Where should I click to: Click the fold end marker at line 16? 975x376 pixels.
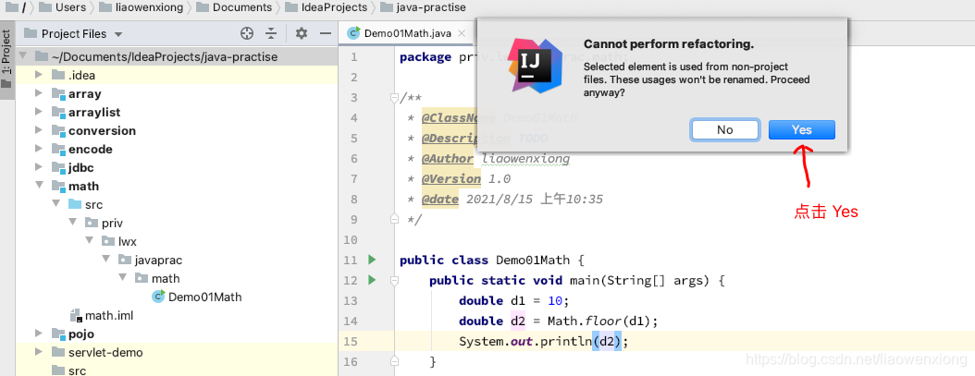point(393,362)
